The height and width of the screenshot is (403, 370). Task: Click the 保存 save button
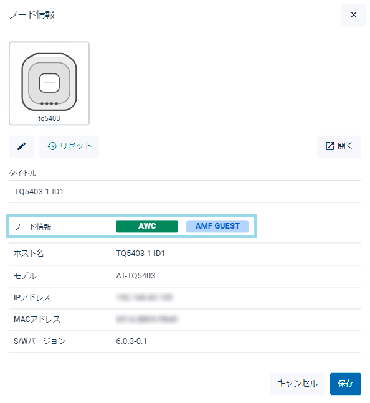click(x=346, y=384)
